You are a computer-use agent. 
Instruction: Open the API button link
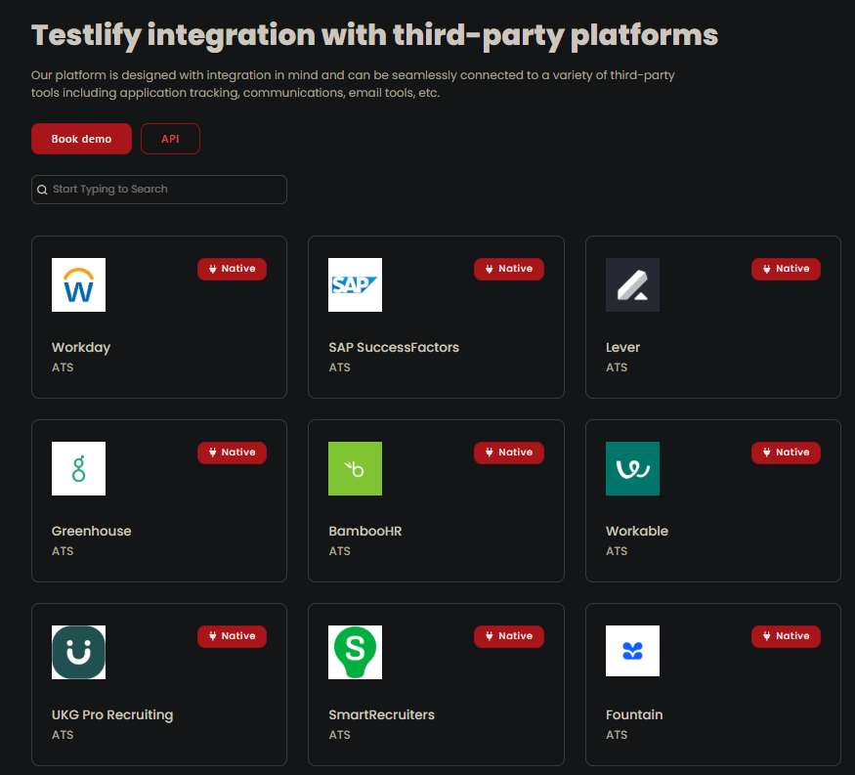(170, 139)
